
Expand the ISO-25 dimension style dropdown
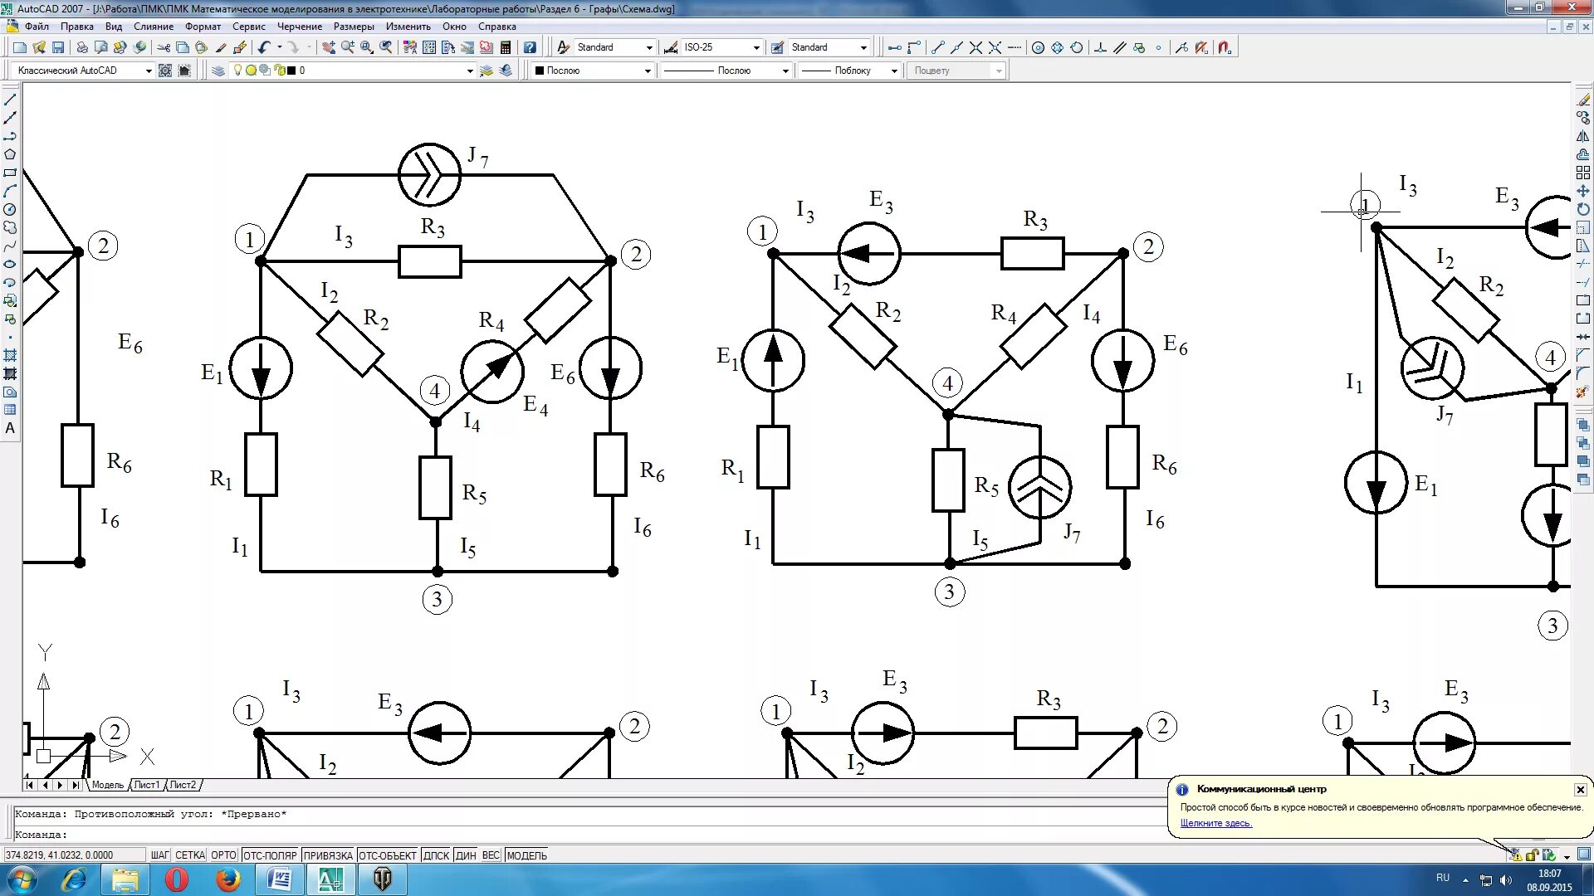click(755, 48)
